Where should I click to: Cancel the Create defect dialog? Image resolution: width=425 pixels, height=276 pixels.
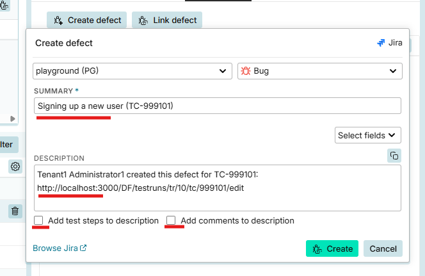[383, 248]
